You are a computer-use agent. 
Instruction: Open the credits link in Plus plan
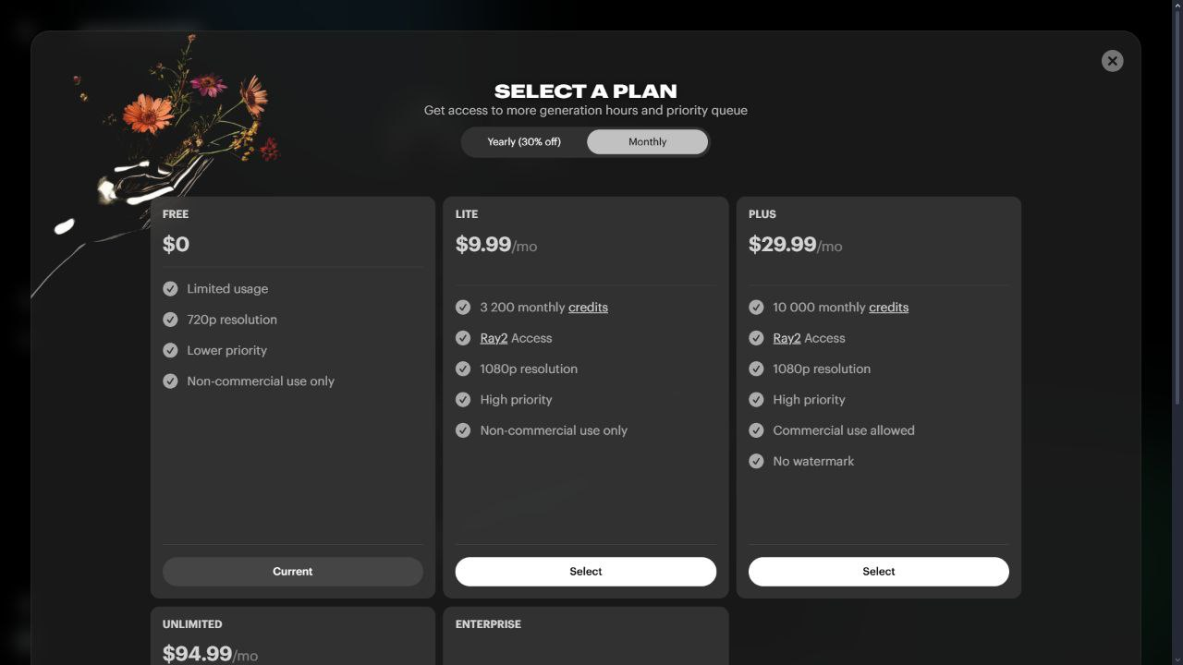click(x=888, y=308)
